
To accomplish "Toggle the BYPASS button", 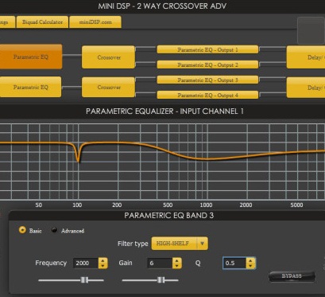I will pyautogui.click(x=292, y=276).
